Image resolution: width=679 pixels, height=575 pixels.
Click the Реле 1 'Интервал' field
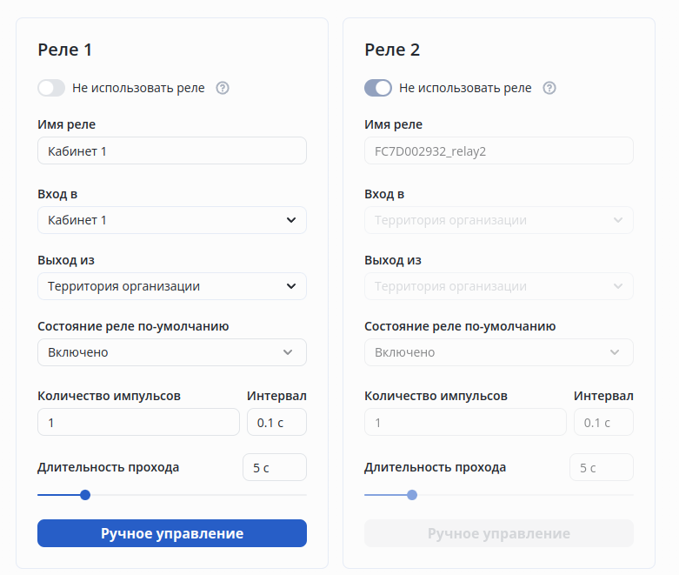click(x=276, y=422)
